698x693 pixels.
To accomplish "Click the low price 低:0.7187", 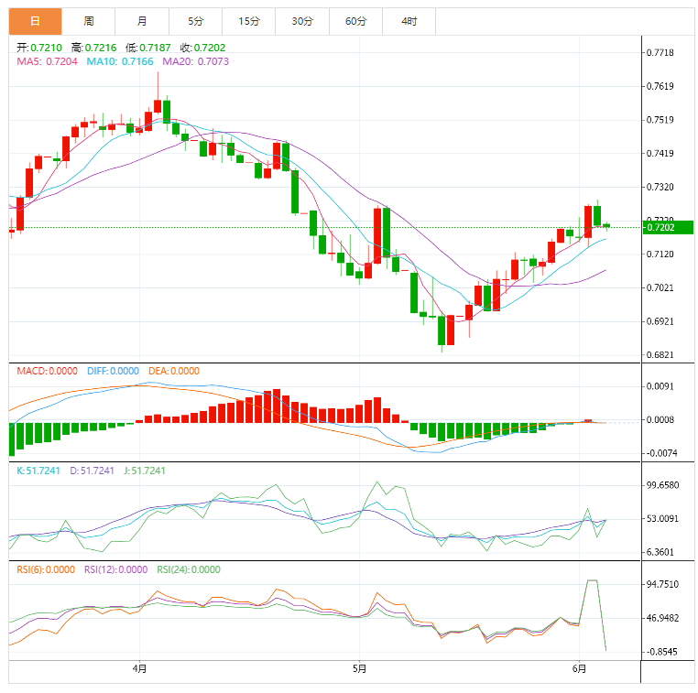I will click(148, 48).
